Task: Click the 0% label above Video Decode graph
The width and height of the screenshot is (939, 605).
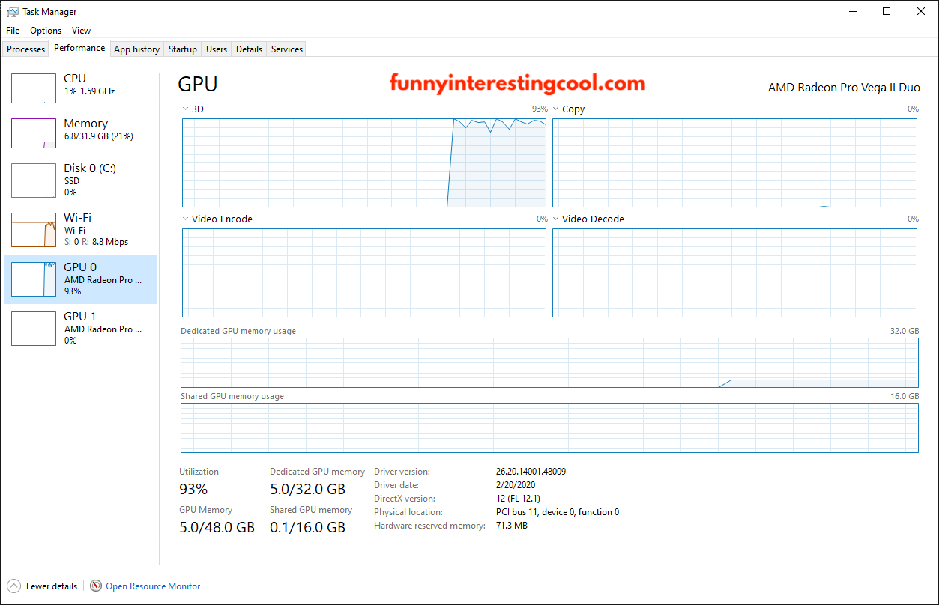Action: pos(913,219)
